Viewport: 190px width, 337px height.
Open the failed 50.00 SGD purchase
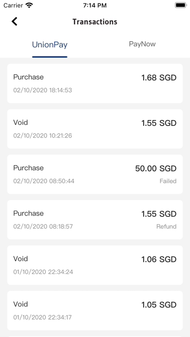(95, 174)
